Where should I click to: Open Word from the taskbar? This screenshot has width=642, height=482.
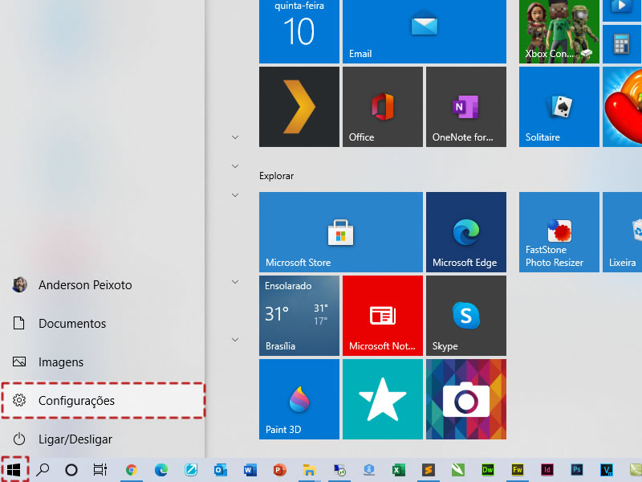250,470
